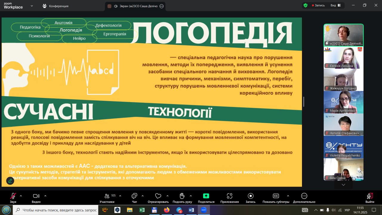Raise hand using Поднять руку
The width and height of the screenshot is (382, 215).
tap(182, 196)
